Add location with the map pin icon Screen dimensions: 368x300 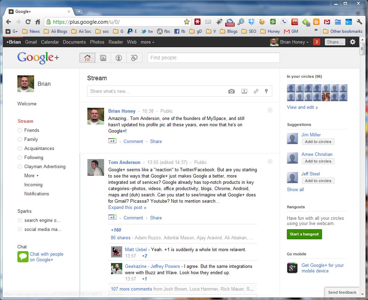click(x=266, y=91)
